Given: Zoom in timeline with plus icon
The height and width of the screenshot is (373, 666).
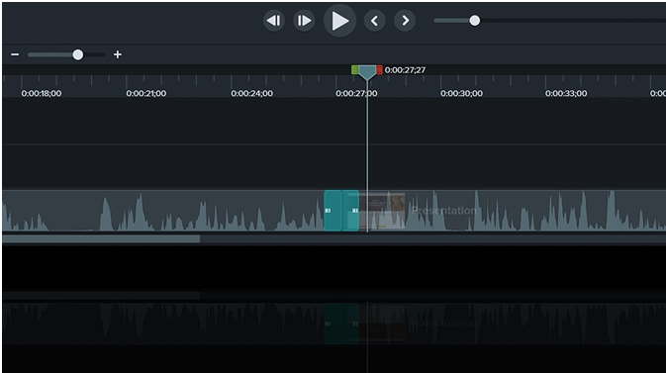Looking at the screenshot, I should (118, 54).
